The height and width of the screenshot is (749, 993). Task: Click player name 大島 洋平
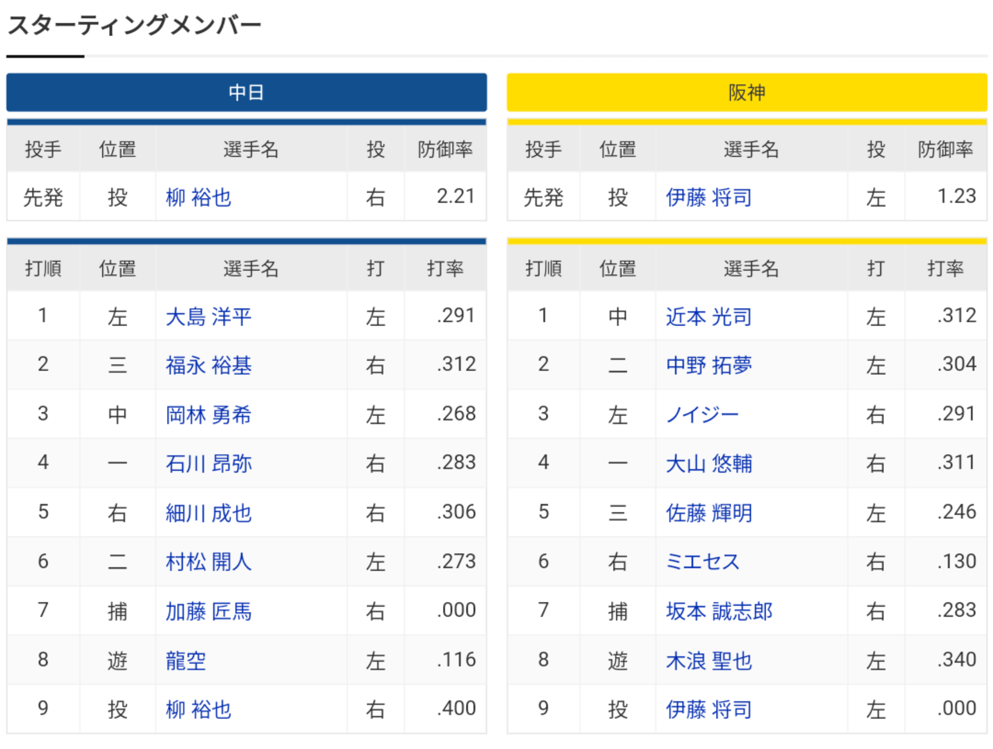(208, 317)
